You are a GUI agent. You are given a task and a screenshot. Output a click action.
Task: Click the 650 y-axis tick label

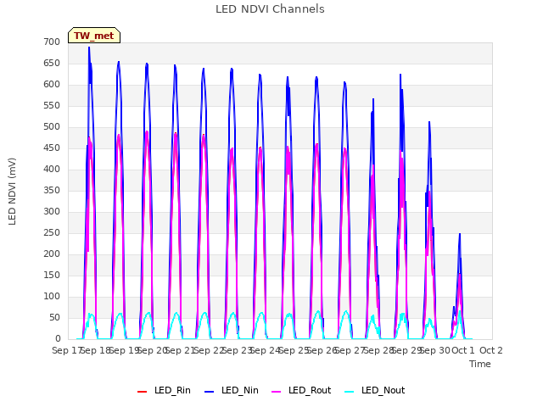coord(52,64)
